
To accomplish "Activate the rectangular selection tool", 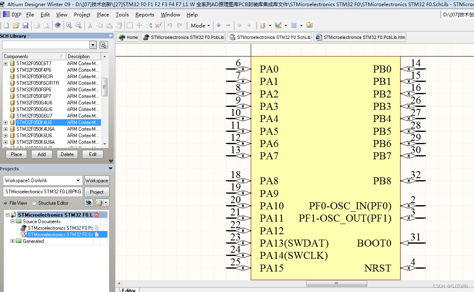I will point(129,25).
